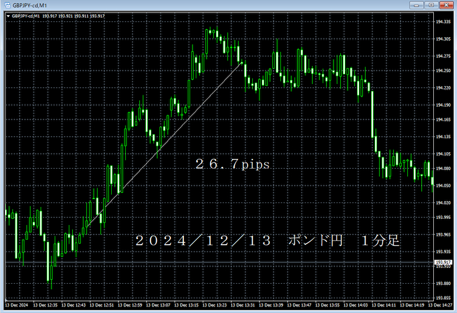Click the 194.050 price scale value
Image resolution: width=457 pixels, height=313 pixels.
pos(443,186)
